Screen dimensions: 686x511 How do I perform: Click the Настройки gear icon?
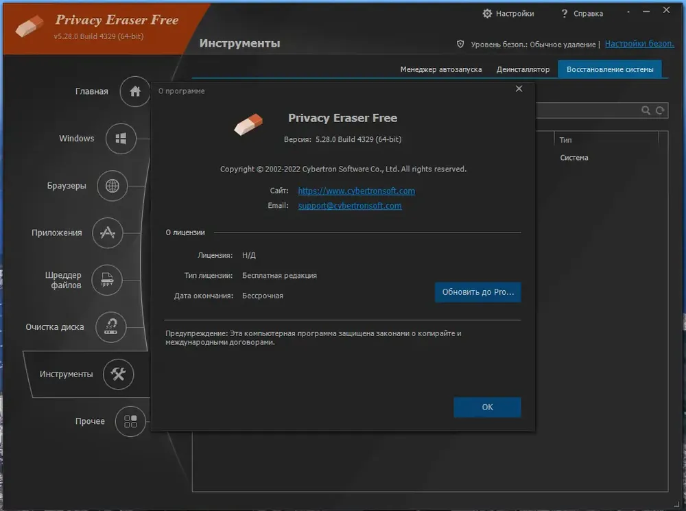click(487, 14)
